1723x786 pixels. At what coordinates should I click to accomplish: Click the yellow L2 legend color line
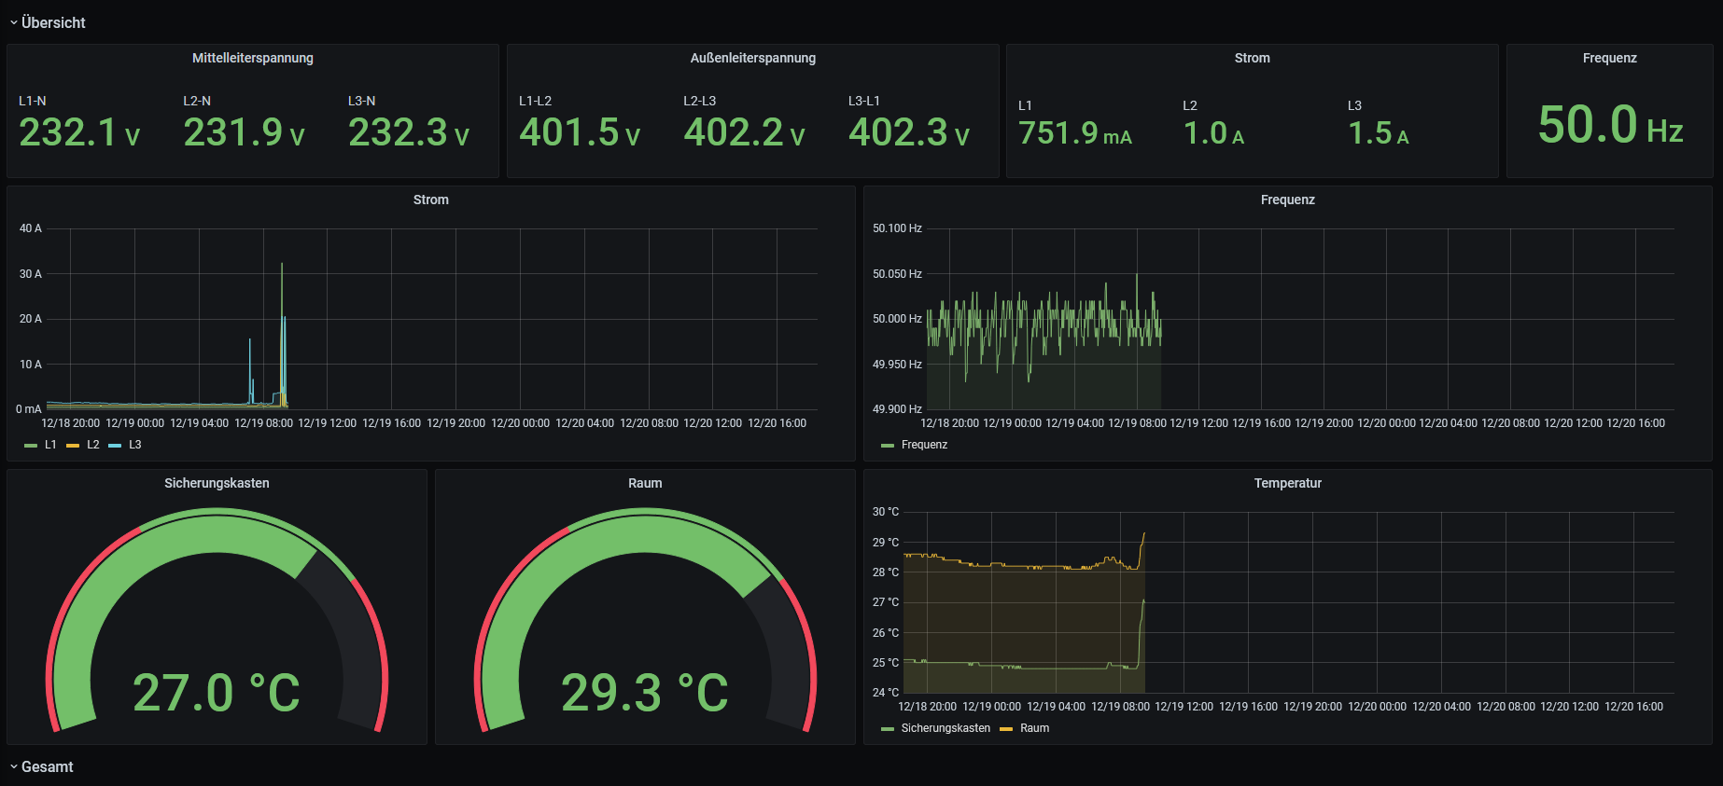(73, 446)
